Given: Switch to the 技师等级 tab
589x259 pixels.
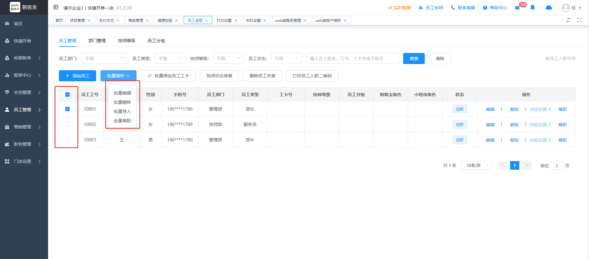Looking at the screenshot, I should (127, 41).
